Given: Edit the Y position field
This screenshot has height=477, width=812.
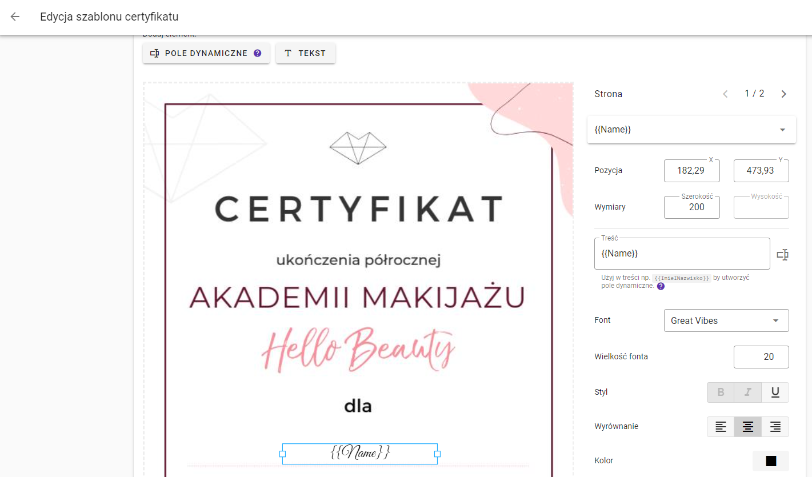Looking at the screenshot, I should [x=761, y=171].
